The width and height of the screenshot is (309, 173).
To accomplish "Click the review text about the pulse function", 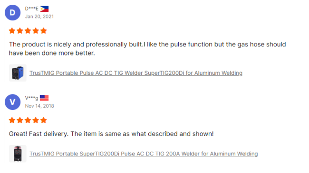I will (147, 48).
